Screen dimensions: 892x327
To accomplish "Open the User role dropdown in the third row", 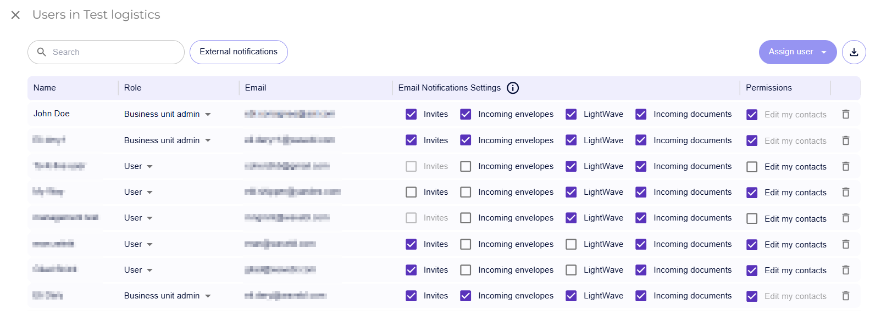I will point(138,166).
